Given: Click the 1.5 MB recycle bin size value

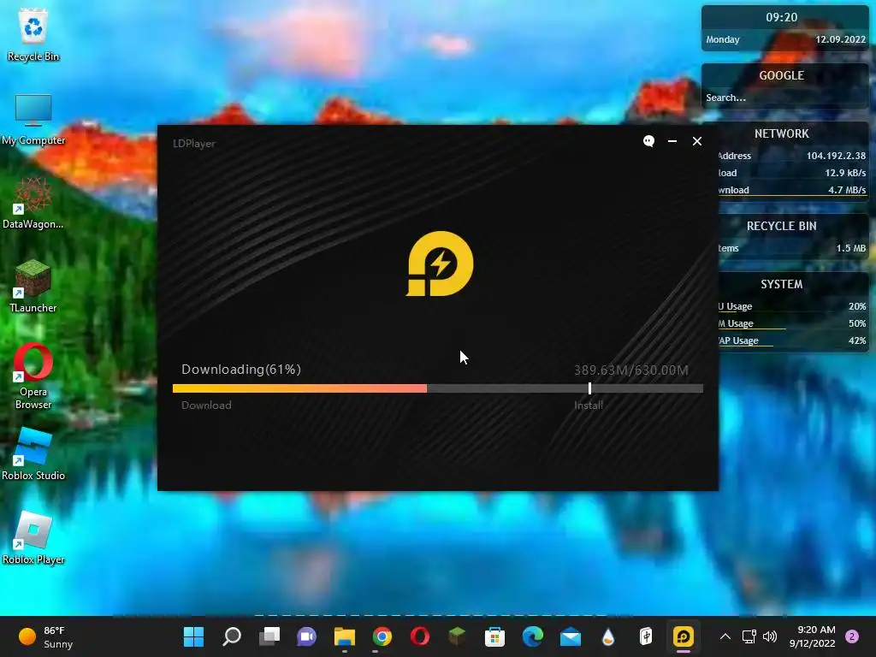Looking at the screenshot, I should point(851,248).
